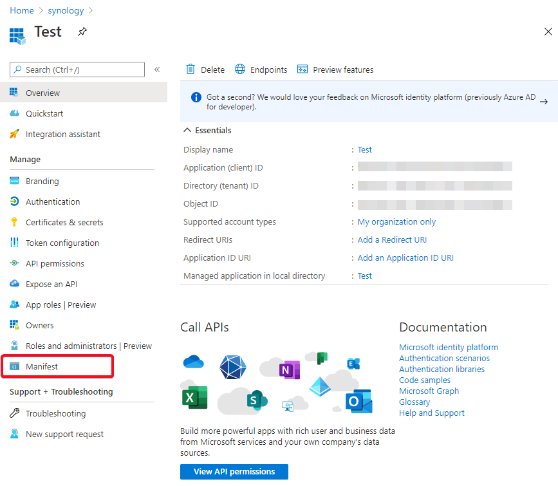Click the Authentication arrow icon
Viewport: 558px width, 486px height.
[14, 201]
